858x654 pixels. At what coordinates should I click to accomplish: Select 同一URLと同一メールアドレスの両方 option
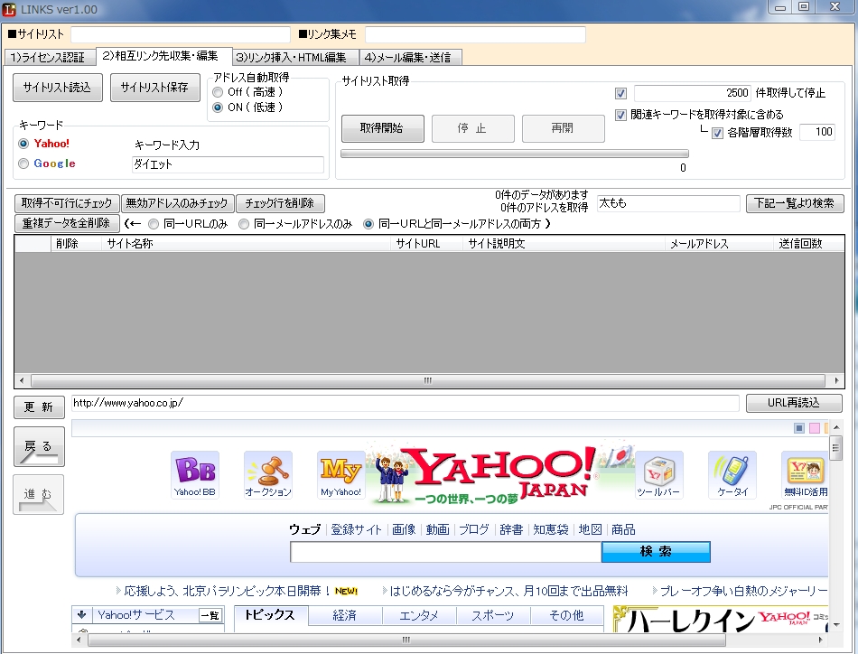pos(368,224)
